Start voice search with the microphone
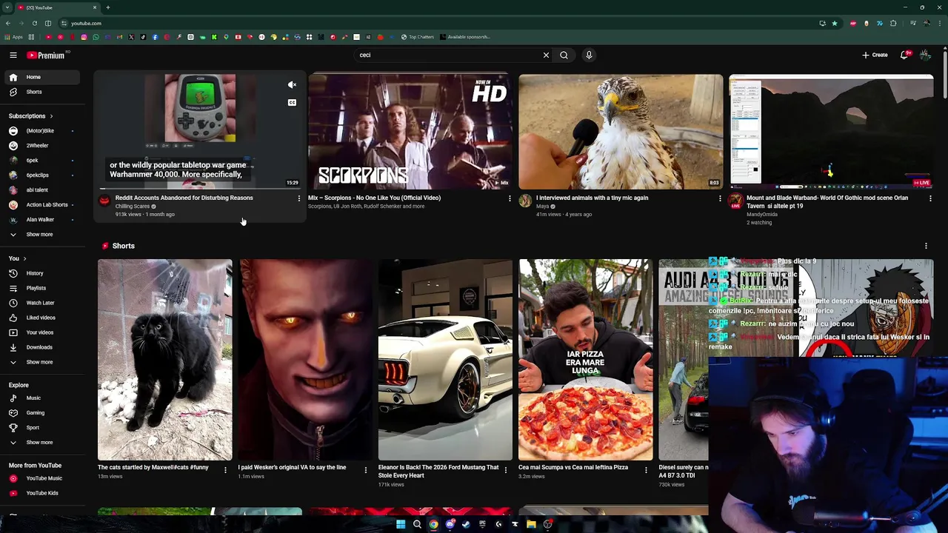The image size is (948, 533). tap(589, 55)
